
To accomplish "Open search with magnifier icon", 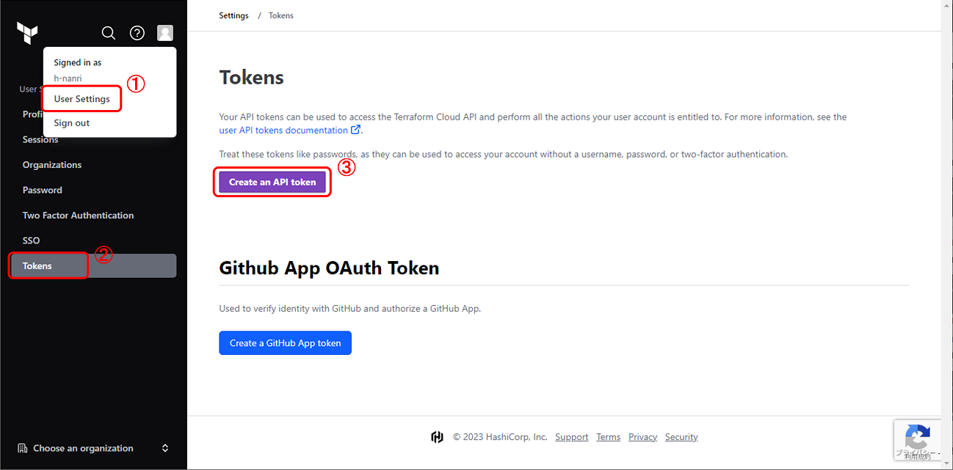I will [109, 33].
